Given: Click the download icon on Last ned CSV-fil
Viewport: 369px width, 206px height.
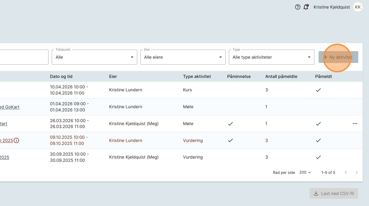Looking at the screenshot, I should (x=316, y=193).
